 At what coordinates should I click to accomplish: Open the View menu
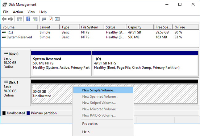[31, 12]
